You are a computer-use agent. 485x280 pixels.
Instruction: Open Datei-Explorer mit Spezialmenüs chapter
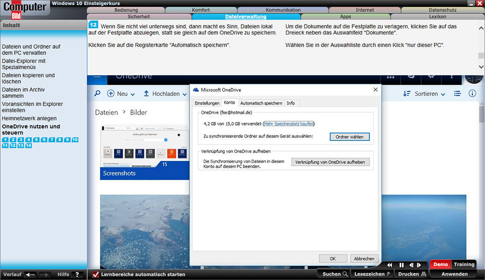(x=24, y=64)
